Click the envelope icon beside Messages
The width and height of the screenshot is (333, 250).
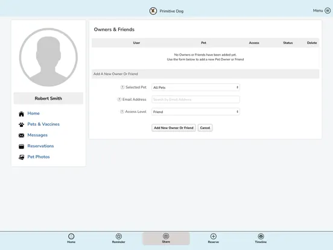pos(22,135)
